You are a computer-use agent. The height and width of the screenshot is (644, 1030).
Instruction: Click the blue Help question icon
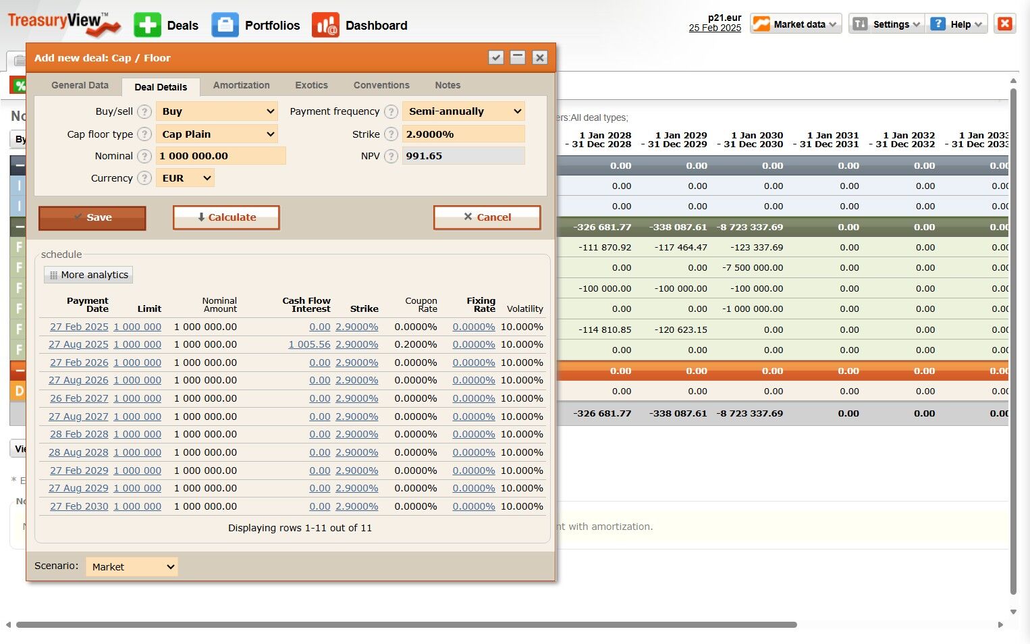point(938,24)
